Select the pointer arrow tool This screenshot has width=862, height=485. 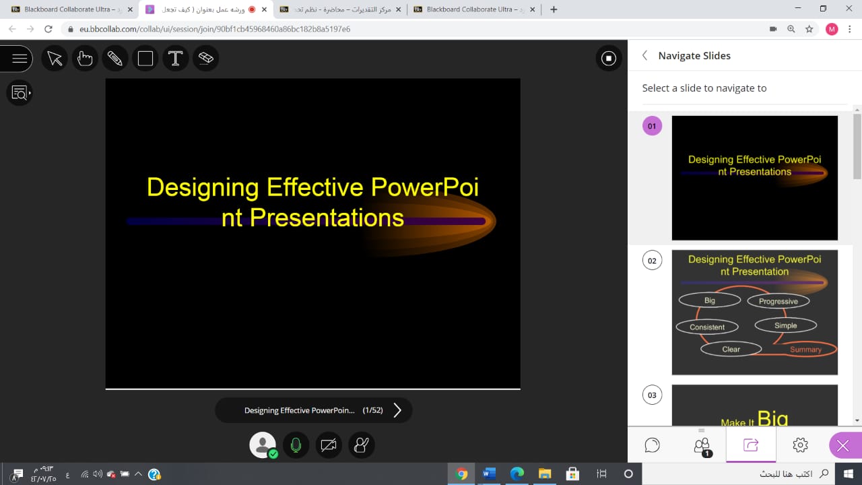point(55,59)
